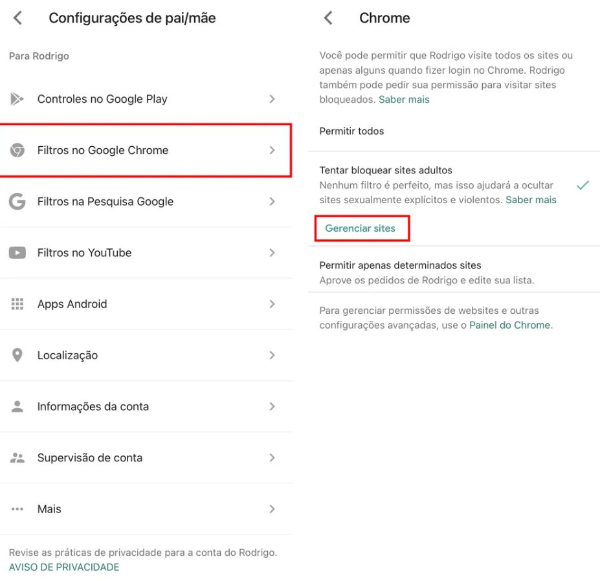600x581 pixels.
Task: Open AVISO DE PRIVACIDADE
Action: pos(63,567)
